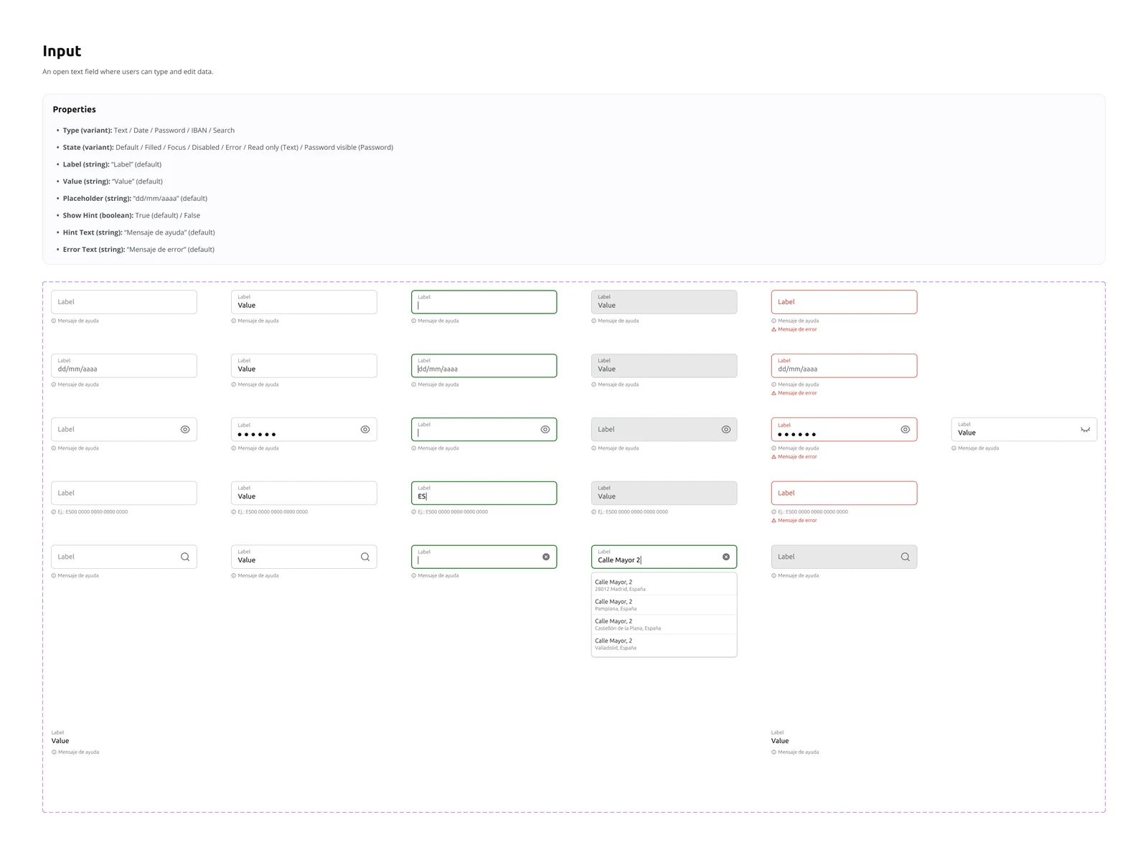Choose the 'Castellón de la Plana, España' suggestion
This screenshot has height=855, width=1148.
(664, 624)
